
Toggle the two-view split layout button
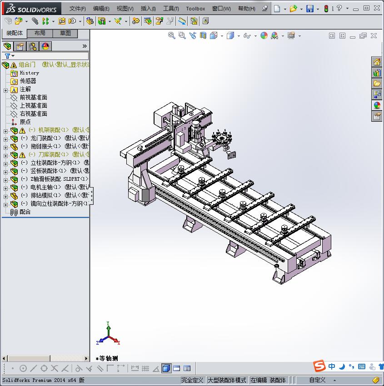[x=177, y=369]
